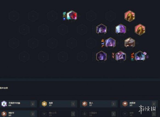Select the dark-haired purple champion in the second row
Image resolution: width=160 pixels, height=117 pixels.
[x=101, y=29]
